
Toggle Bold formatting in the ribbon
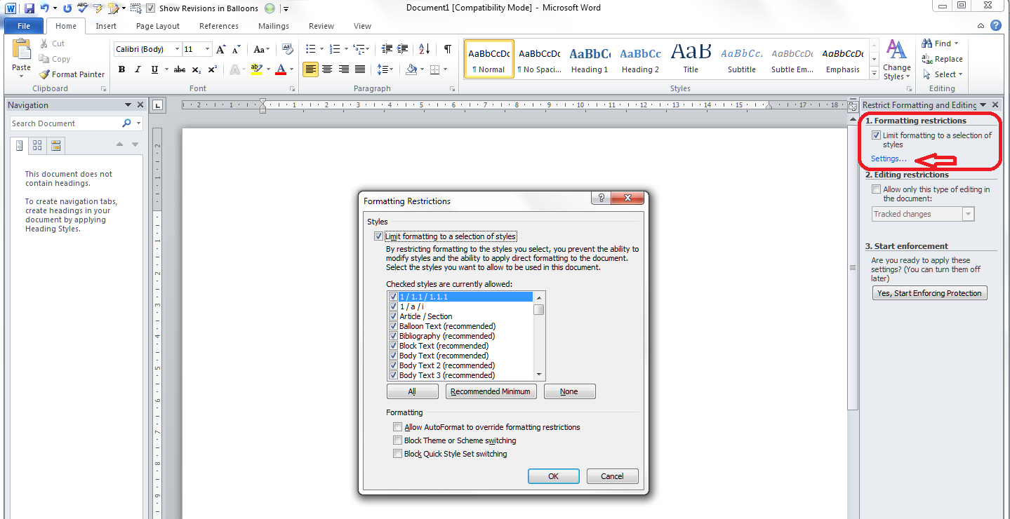coord(121,69)
